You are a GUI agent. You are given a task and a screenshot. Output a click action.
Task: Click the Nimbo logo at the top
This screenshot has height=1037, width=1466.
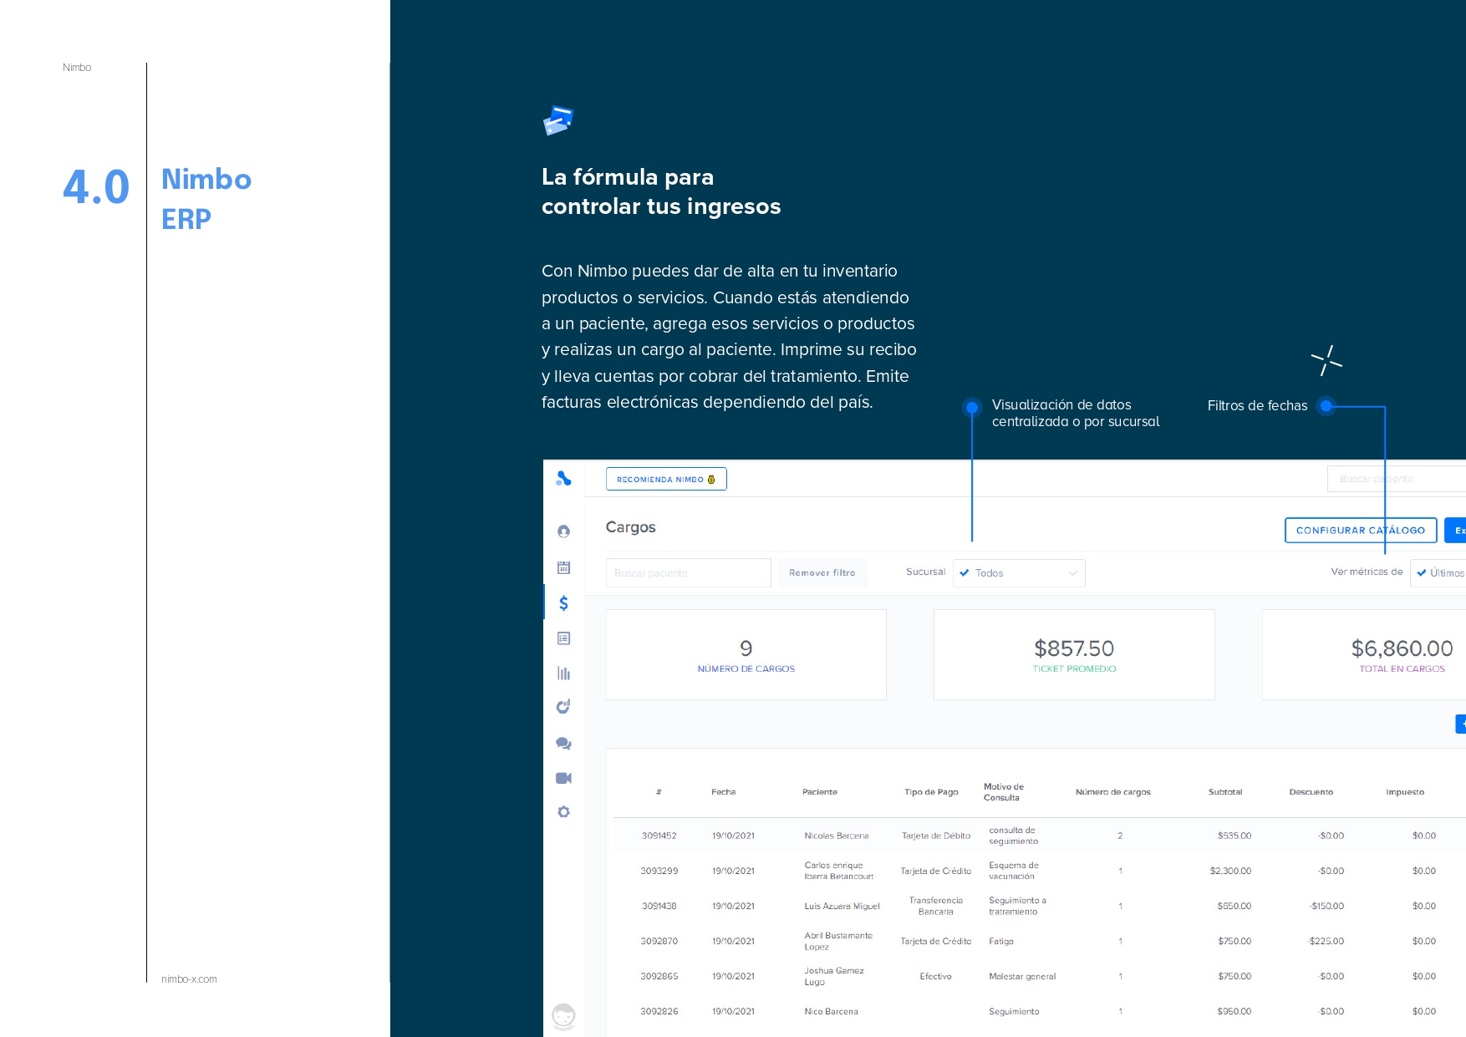click(x=564, y=479)
